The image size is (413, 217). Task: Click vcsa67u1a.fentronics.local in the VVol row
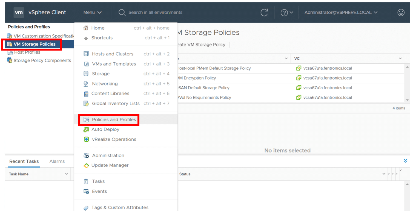[328, 98]
